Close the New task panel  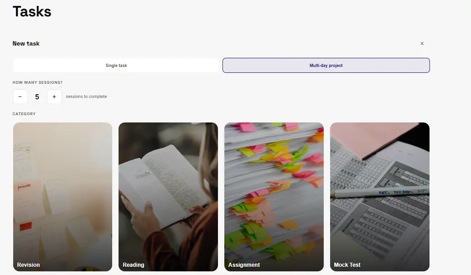click(x=422, y=44)
